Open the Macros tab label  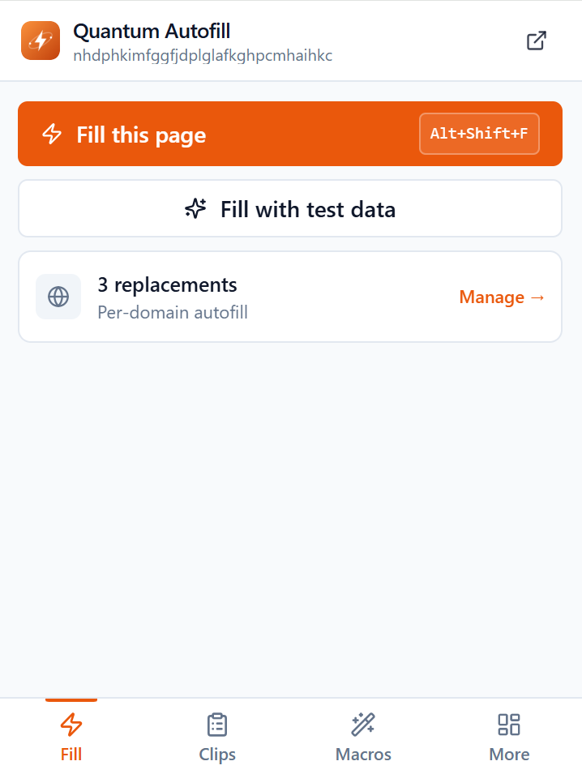pyautogui.click(x=363, y=755)
